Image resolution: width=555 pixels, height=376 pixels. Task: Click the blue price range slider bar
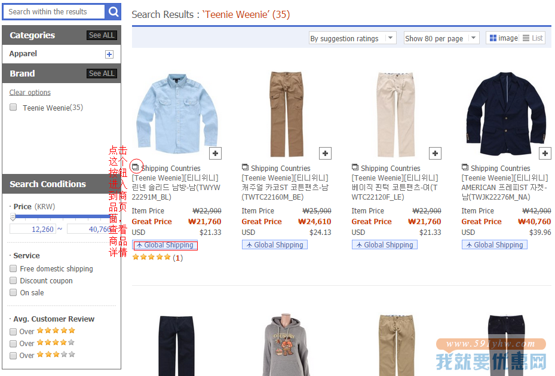tap(62, 216)
